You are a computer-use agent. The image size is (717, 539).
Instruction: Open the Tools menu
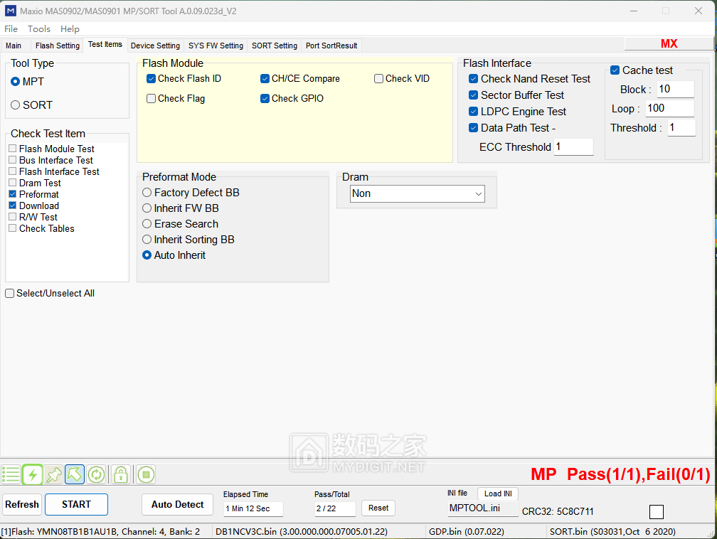(x=39, y=29)
